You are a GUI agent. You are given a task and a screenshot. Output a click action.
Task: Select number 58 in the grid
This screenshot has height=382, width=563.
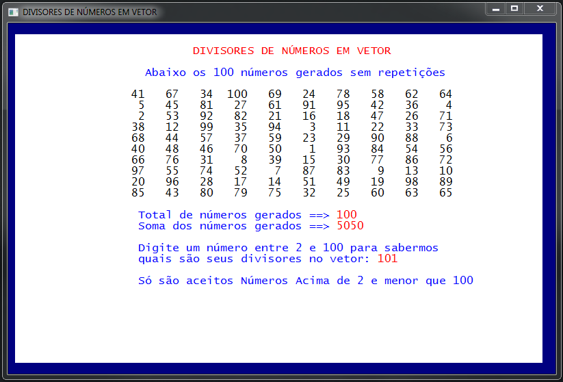(378, 94)
